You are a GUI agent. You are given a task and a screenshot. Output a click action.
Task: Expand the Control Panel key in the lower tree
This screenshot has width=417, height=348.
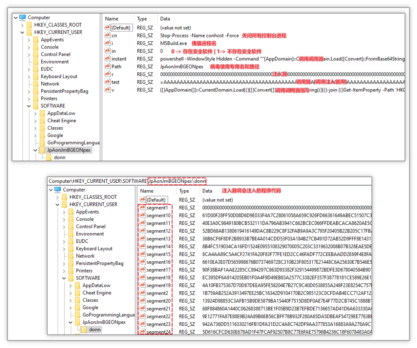point(64,227)
